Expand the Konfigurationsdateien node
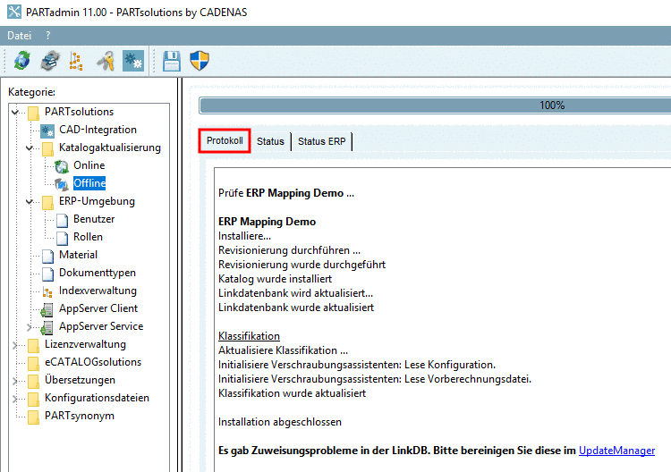This screenshot has width=671, height=472. pyautogui.click(x=15, y=399)
